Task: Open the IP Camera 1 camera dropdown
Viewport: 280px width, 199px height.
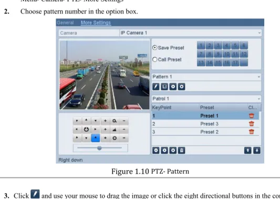Action: [190, 33]
